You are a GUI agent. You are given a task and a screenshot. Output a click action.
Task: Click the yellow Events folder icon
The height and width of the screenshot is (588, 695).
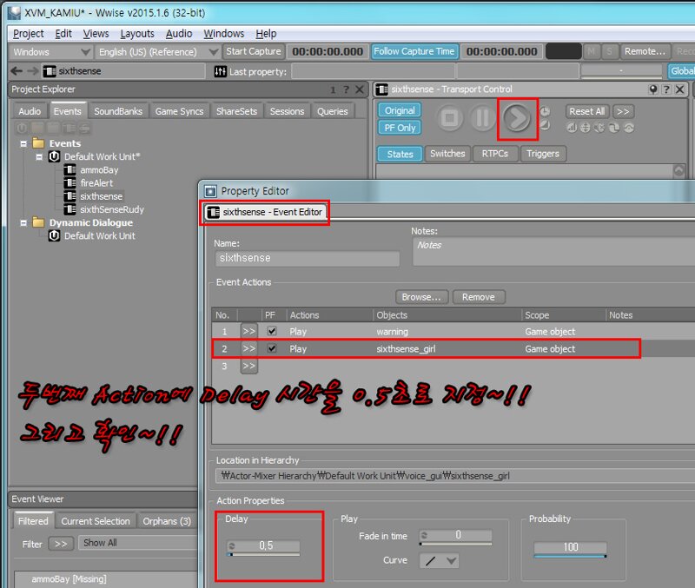pos(38,143)
